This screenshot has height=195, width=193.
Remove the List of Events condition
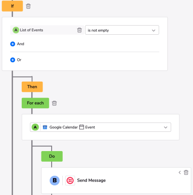tap(80, 30)
